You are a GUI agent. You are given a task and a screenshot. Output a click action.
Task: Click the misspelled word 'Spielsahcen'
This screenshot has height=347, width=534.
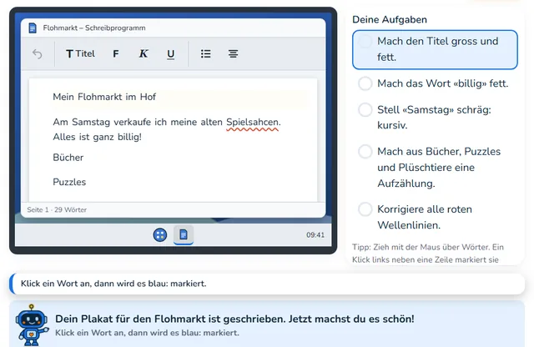pyautogui.click(x=252, y=123)
